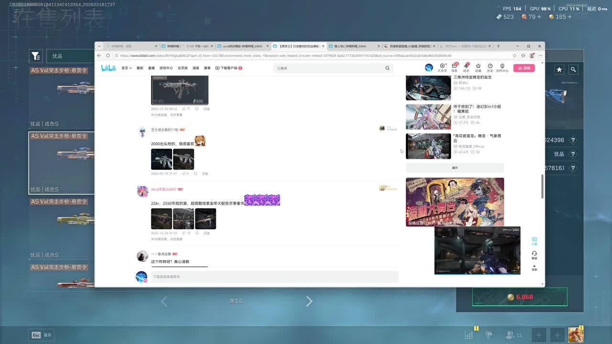Open the 动态 feed icon
The height and width of the screenshot is (344, 612).
(x=466, y=68)
